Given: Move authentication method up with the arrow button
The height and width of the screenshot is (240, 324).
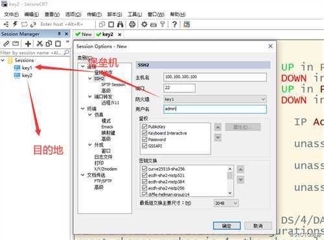Looking at the screenshot, I should pyautogui.click(x=218, y=127).
